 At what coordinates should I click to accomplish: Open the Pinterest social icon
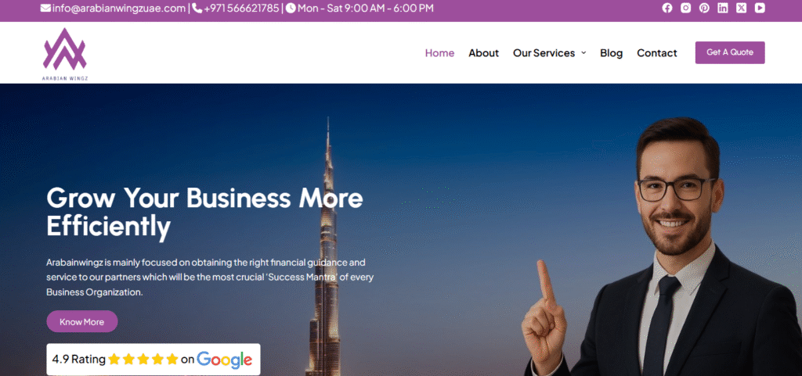pos(704,8)
